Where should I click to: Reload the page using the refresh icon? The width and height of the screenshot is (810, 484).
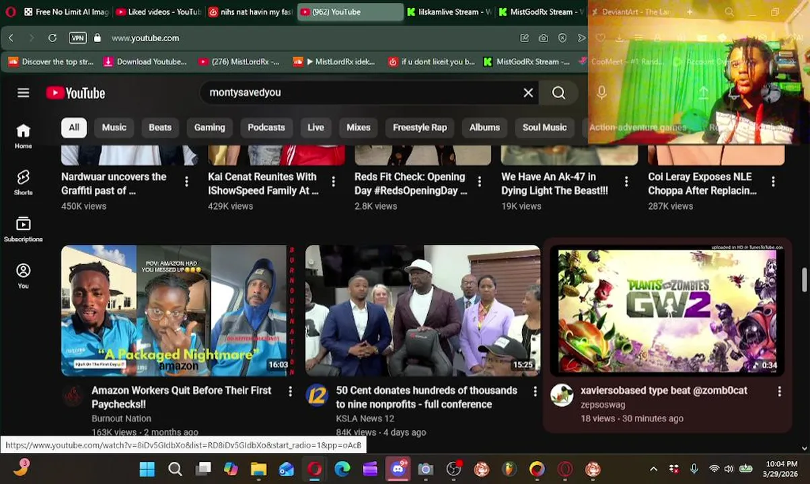pyautogui.click(x=52, y=38)
